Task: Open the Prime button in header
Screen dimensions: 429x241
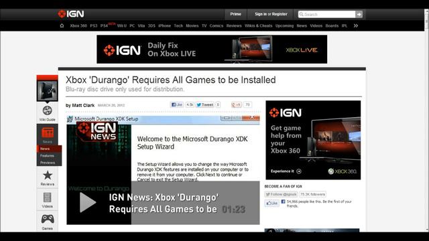Action: click(235, 14)
